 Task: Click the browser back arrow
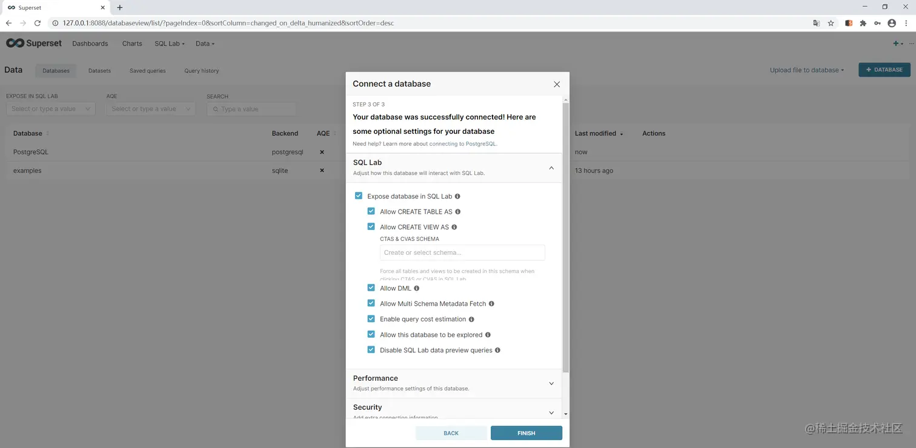(x=8, y=23)
